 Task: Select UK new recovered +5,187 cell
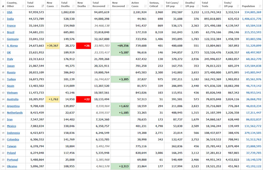pyautogui.click(x=120, y=53)
